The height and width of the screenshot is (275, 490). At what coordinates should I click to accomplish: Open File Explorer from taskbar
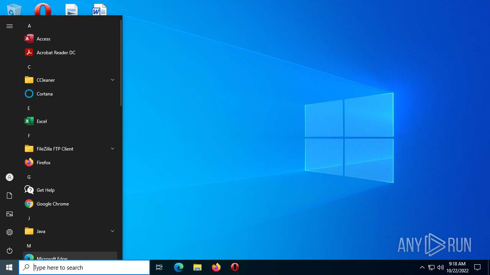(198, 267)
